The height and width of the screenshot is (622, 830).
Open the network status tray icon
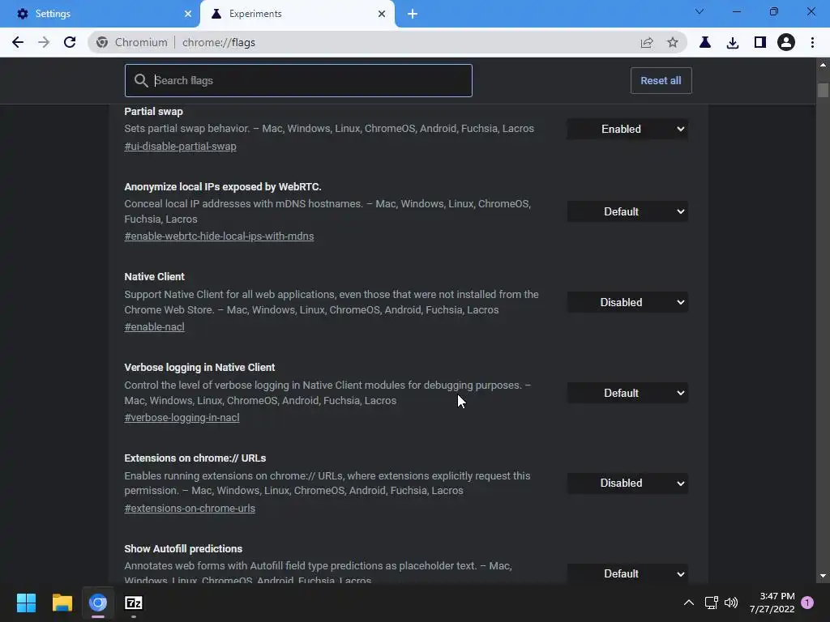[x=711, y=603]
